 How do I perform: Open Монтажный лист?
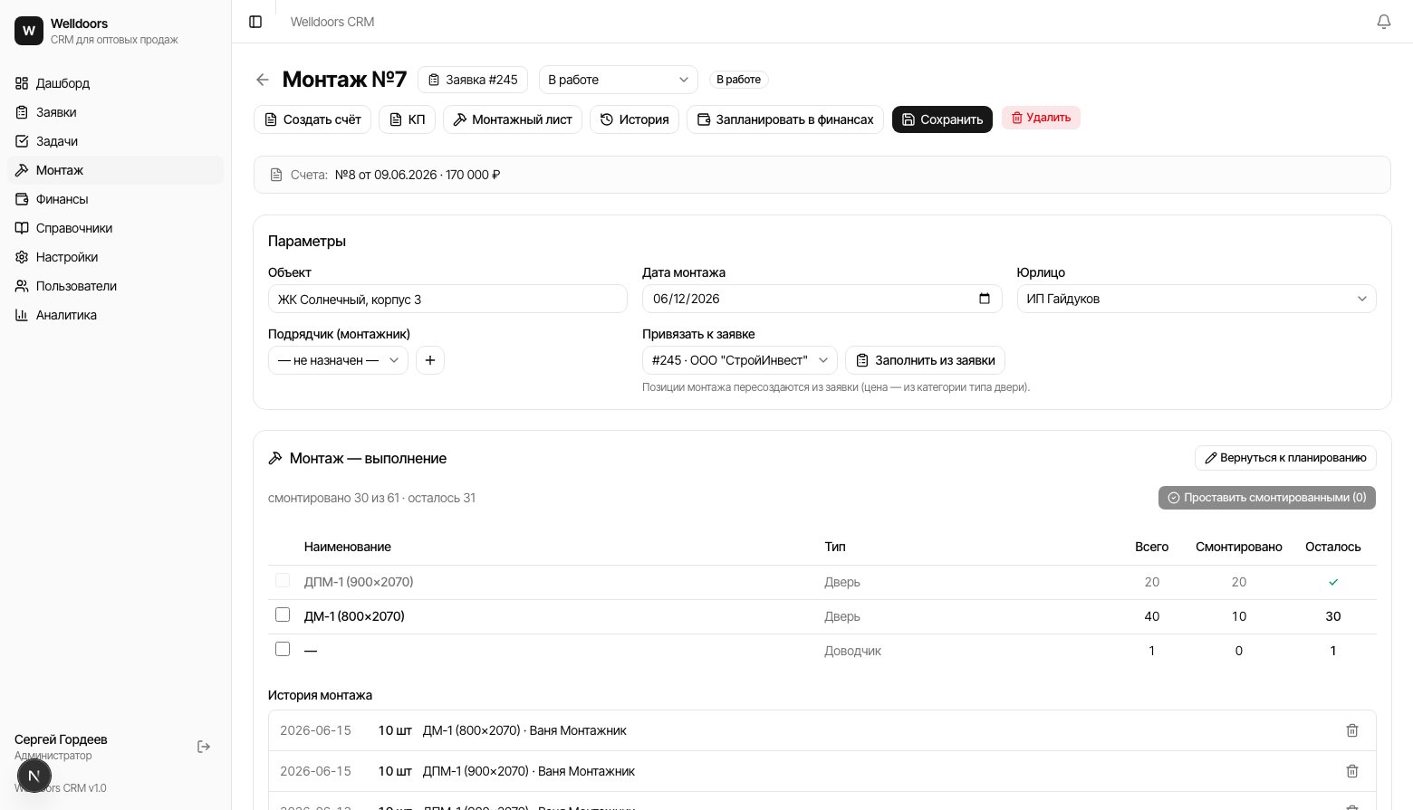tap(513, 119)
